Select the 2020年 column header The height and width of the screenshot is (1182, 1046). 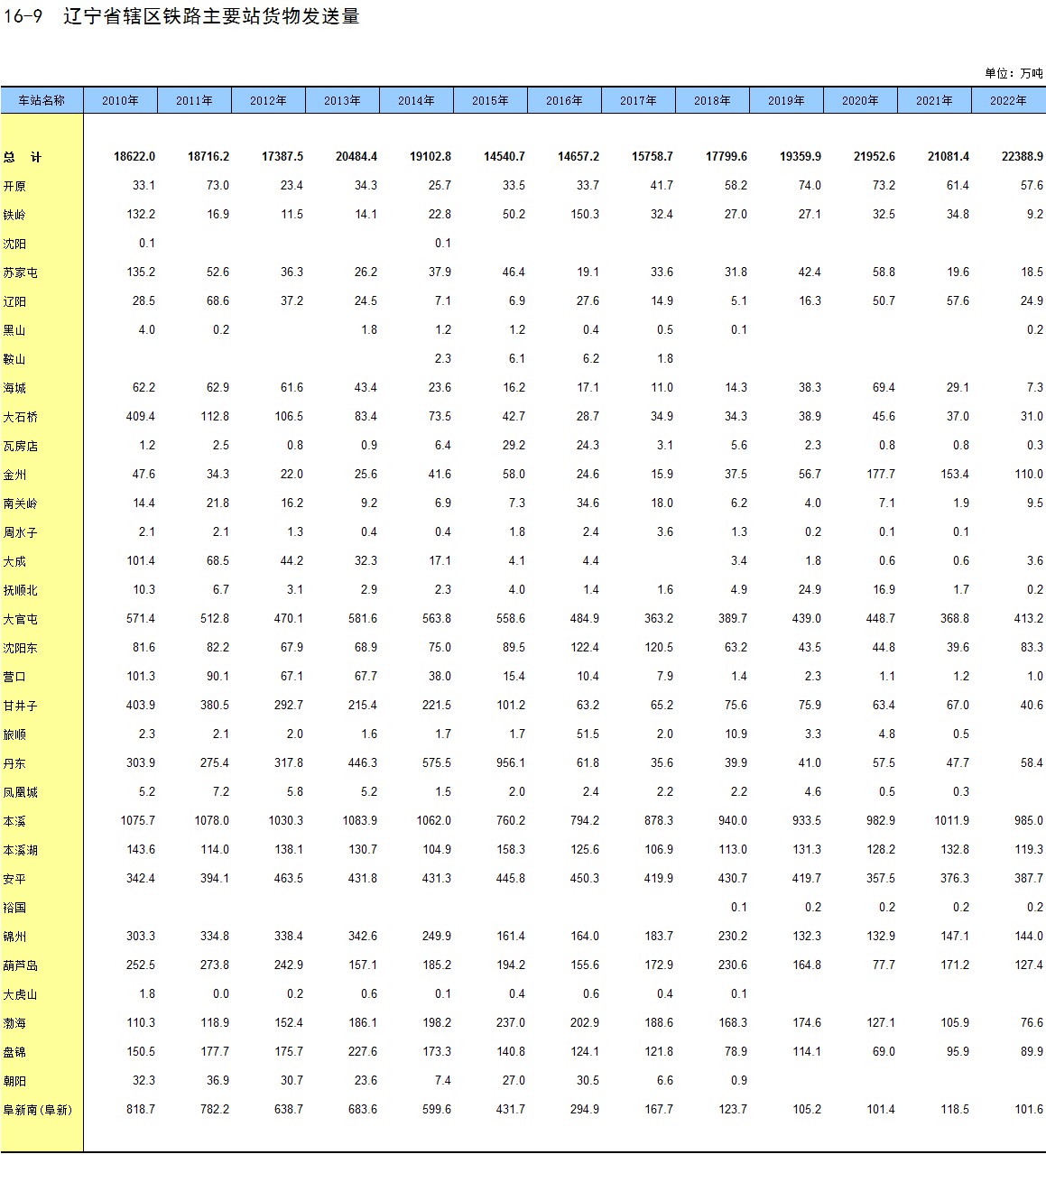pos(860,100)
